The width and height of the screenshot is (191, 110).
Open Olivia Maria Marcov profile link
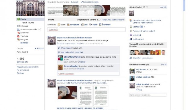pyautogui.click(x=72, y=57)
